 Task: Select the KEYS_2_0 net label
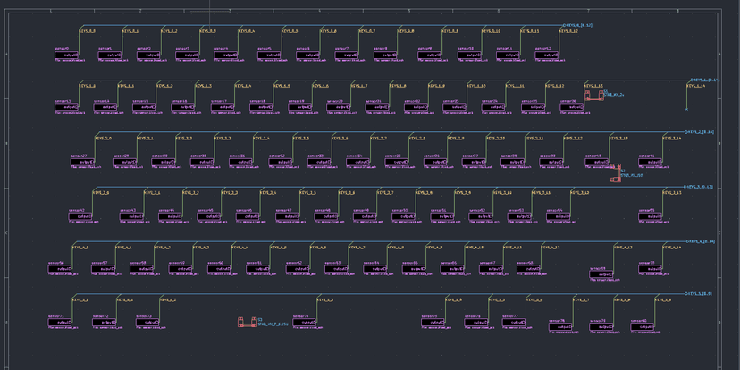click(x=103, y=139)
